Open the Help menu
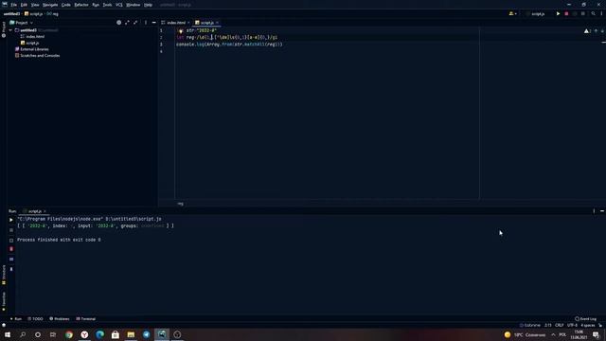 coord(148,5)
